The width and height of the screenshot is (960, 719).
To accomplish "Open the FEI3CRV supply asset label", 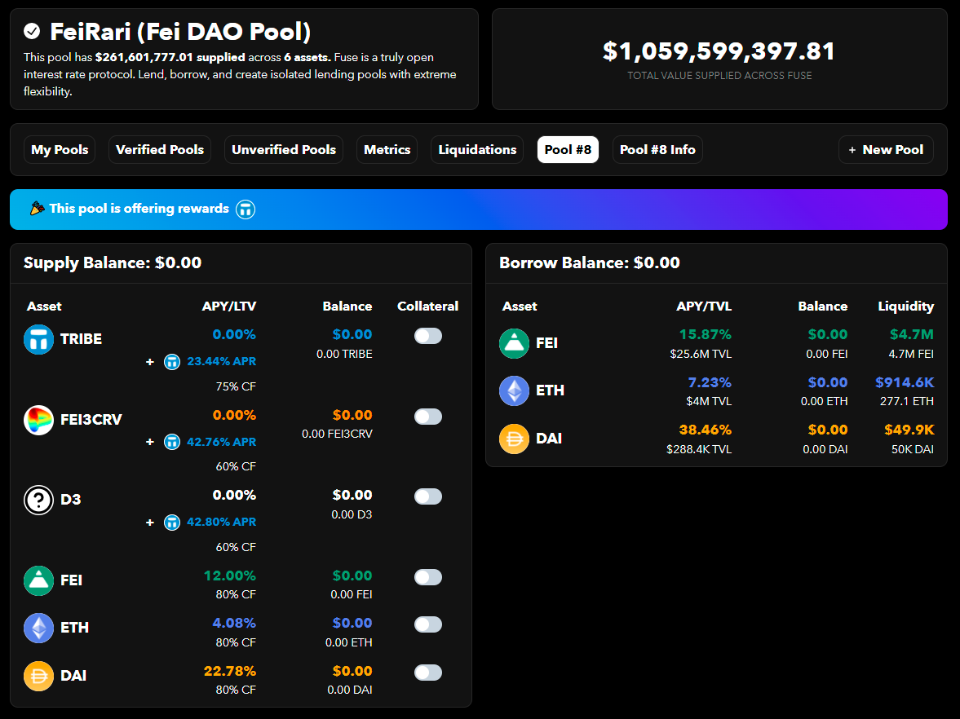I will coord(91,420).
